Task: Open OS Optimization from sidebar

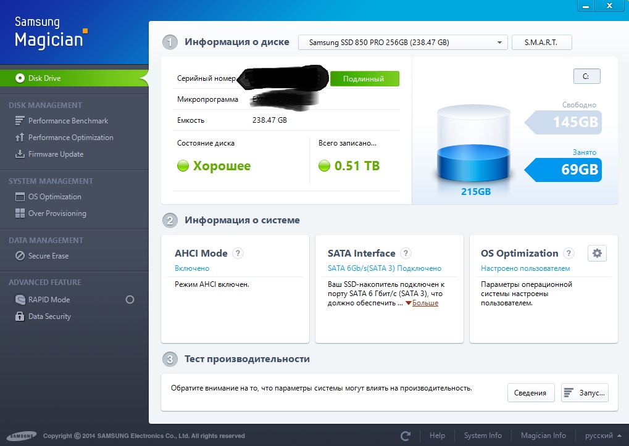Action: [54, 197]
